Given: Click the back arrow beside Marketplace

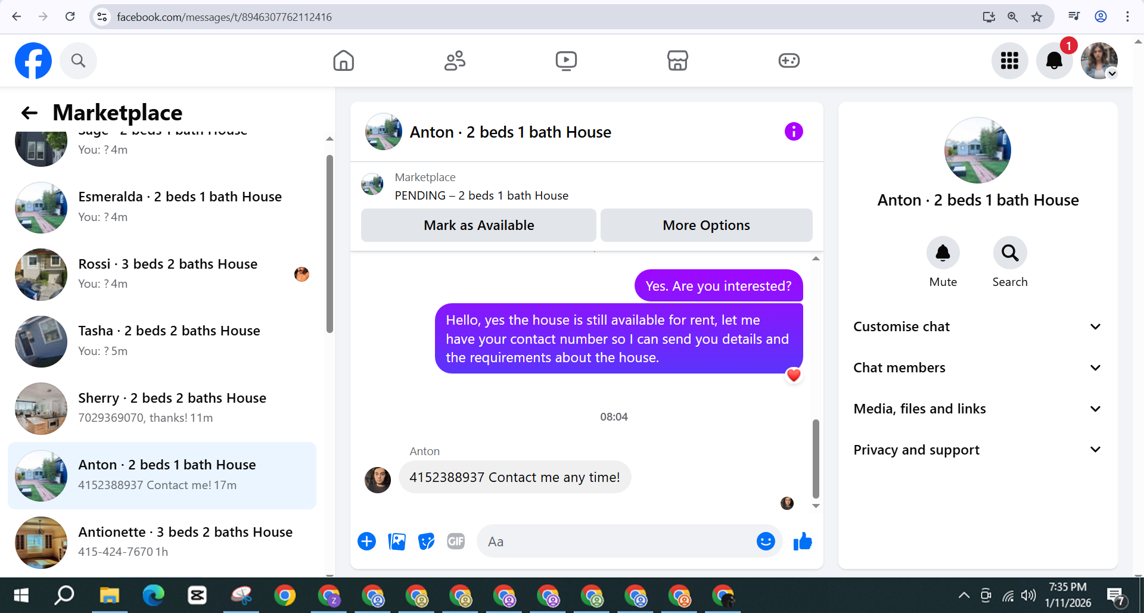Looking at the screenshot, I should coord(29,113).
